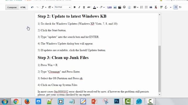Place cursor in 'Step 3: Clean up Junk Files' heading
This screenshot has height=105, width=188.
[63, 58]
